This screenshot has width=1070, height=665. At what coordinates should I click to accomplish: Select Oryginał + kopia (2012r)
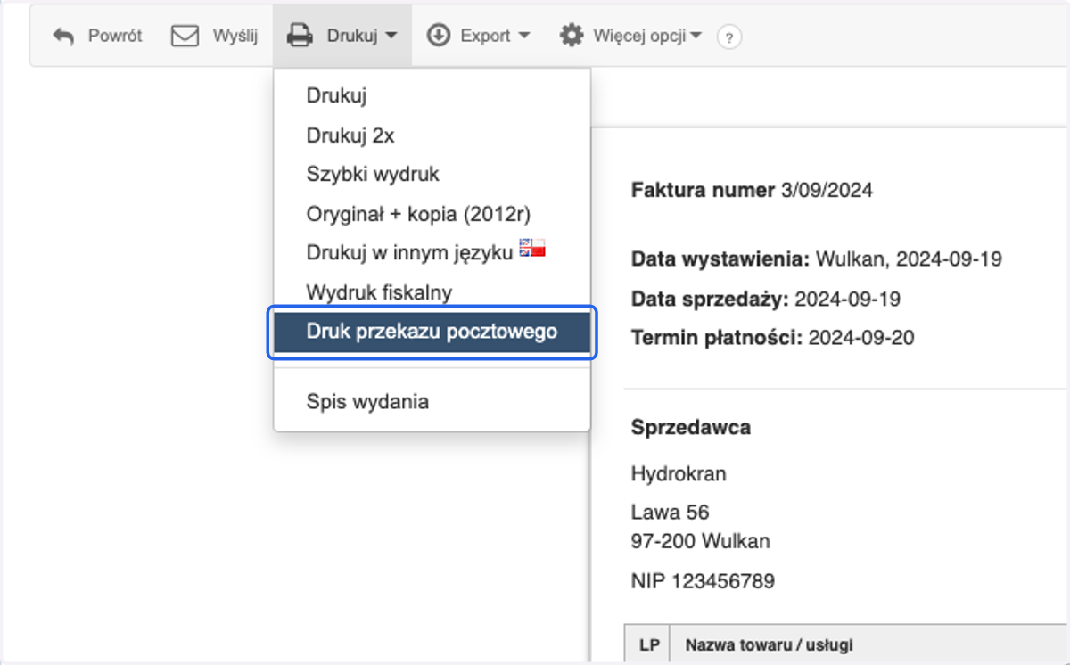432,214
